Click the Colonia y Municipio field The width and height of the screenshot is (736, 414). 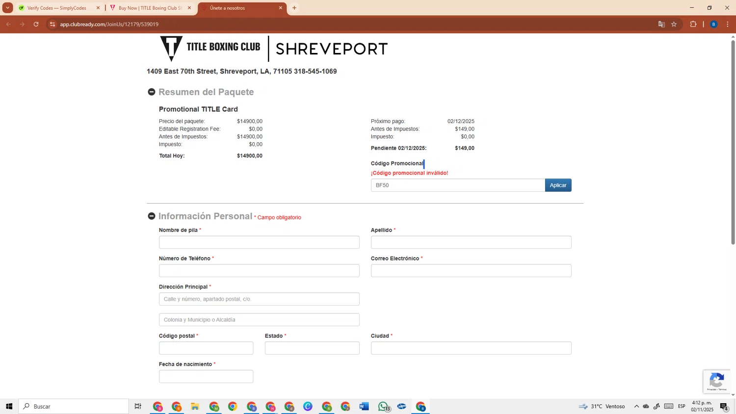(259, 320)
